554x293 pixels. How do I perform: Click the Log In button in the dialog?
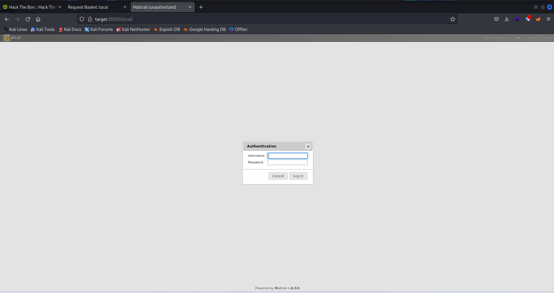[298, 176]
